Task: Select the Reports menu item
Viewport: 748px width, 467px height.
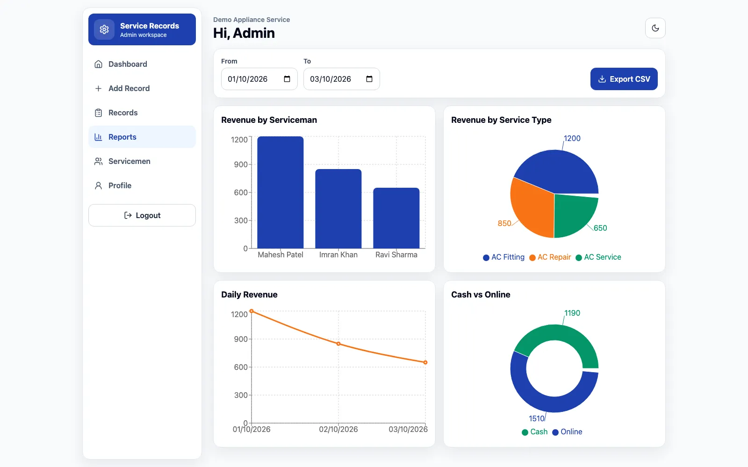Action: pyautogui.click(x=142, y=137)
